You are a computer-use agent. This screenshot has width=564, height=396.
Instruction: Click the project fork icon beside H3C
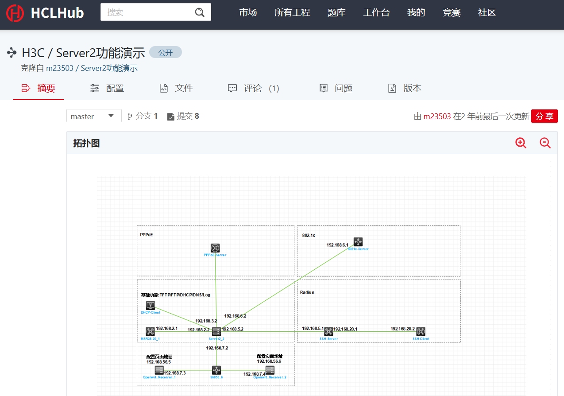pos(12,53)
